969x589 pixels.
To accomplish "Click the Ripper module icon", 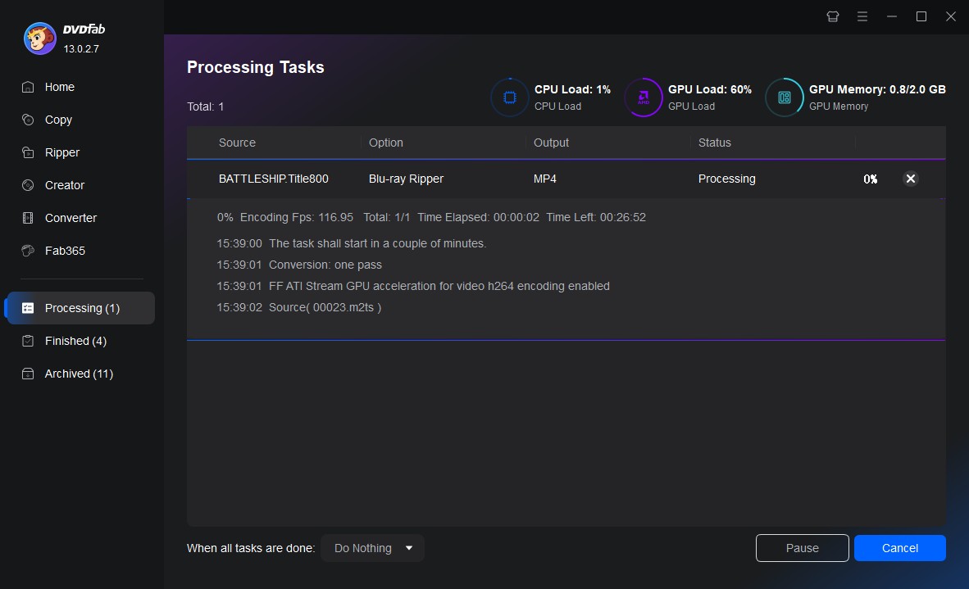I will (28, 152).
